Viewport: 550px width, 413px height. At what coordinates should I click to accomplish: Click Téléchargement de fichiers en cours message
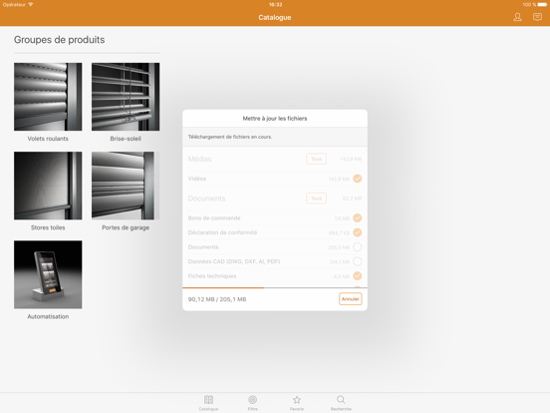230,137
